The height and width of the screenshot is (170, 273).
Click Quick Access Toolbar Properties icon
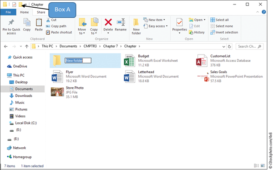point(14,5)
